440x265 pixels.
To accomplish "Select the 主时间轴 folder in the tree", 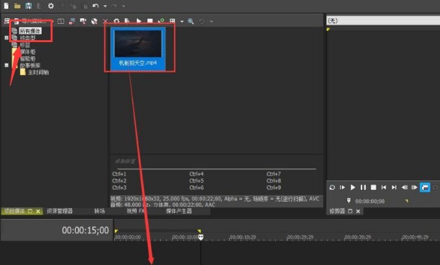I will pyautogui.click(x=38, y=73).
